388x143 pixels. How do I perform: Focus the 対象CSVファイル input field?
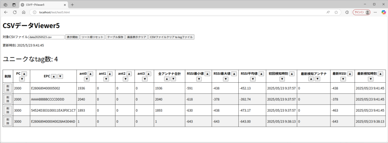[x=47, y=37]
